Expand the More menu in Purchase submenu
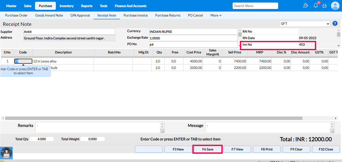The image size is (342, 162). point(216,15)
